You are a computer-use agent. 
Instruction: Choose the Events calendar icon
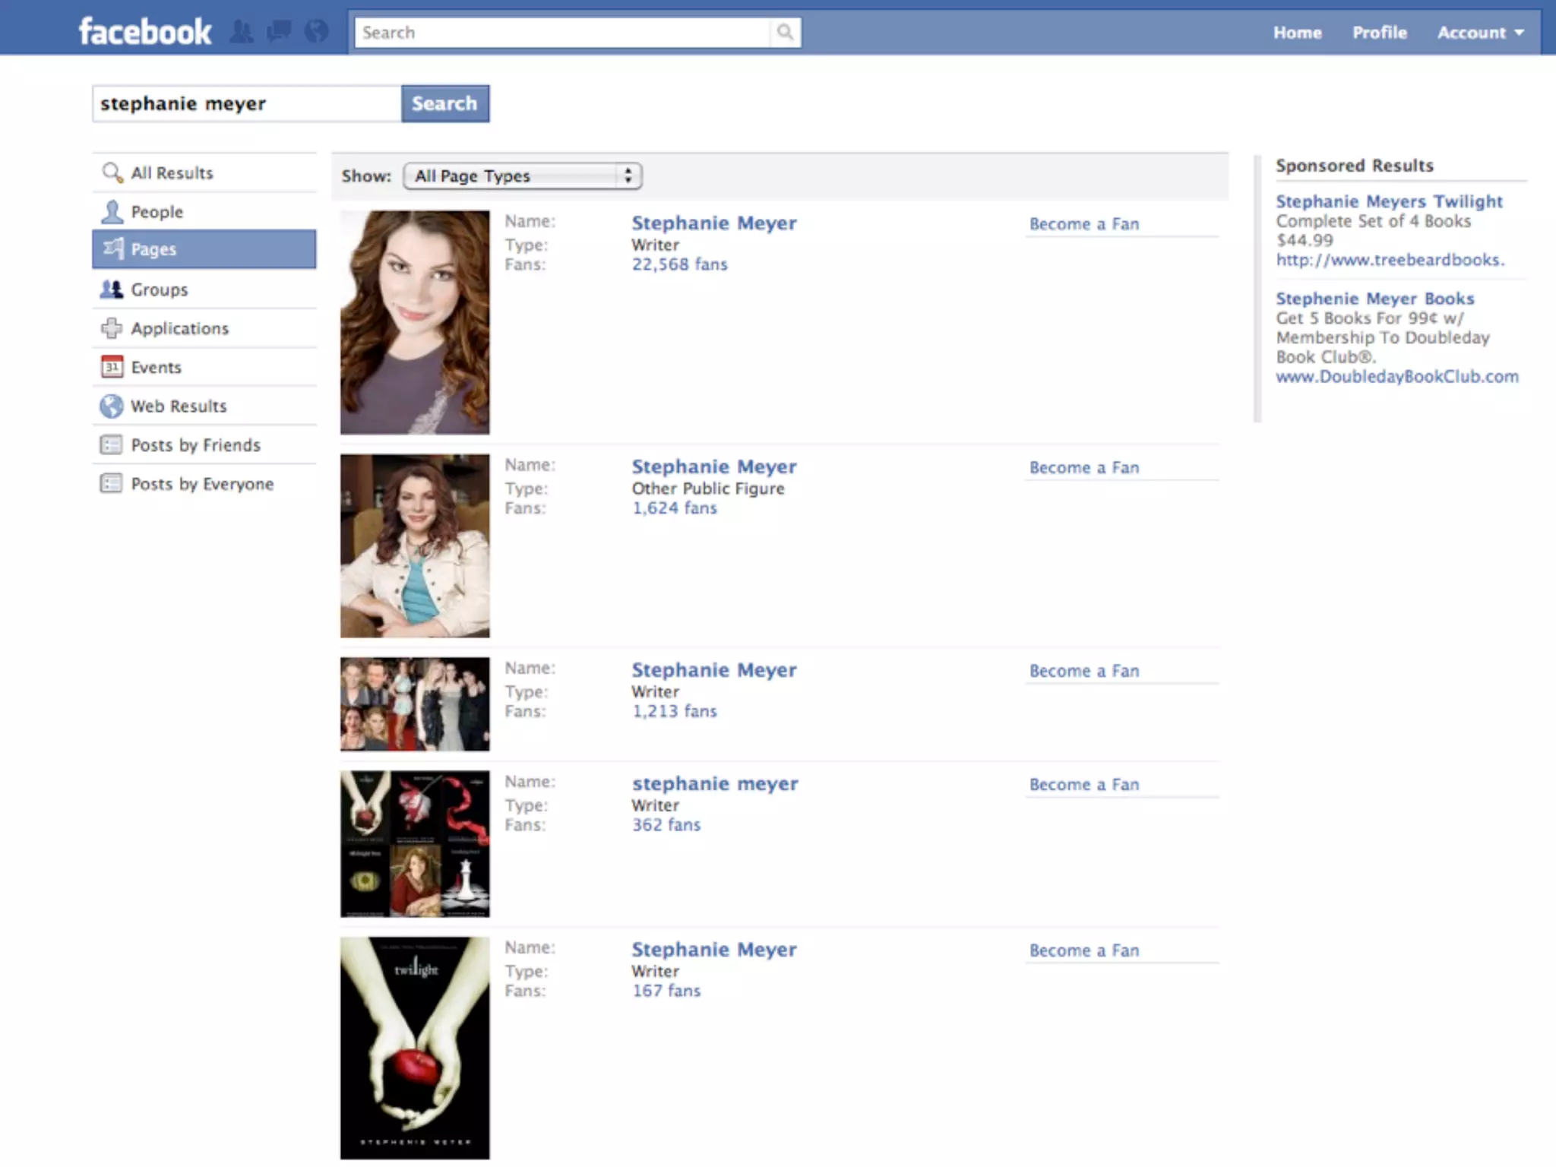click(112, 367)
